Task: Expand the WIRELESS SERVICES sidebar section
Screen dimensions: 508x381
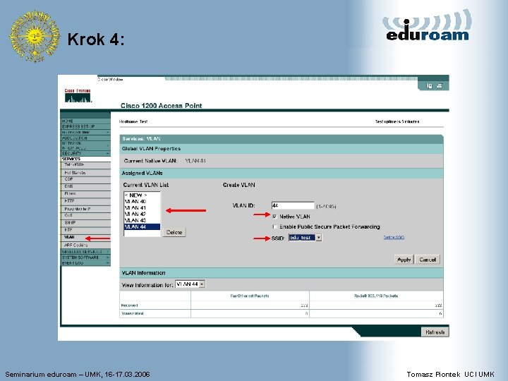Action: [85, 251]
